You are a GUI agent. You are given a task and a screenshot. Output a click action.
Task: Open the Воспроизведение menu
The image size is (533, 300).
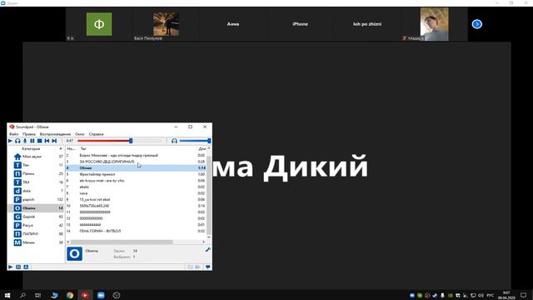pos(56,134)
